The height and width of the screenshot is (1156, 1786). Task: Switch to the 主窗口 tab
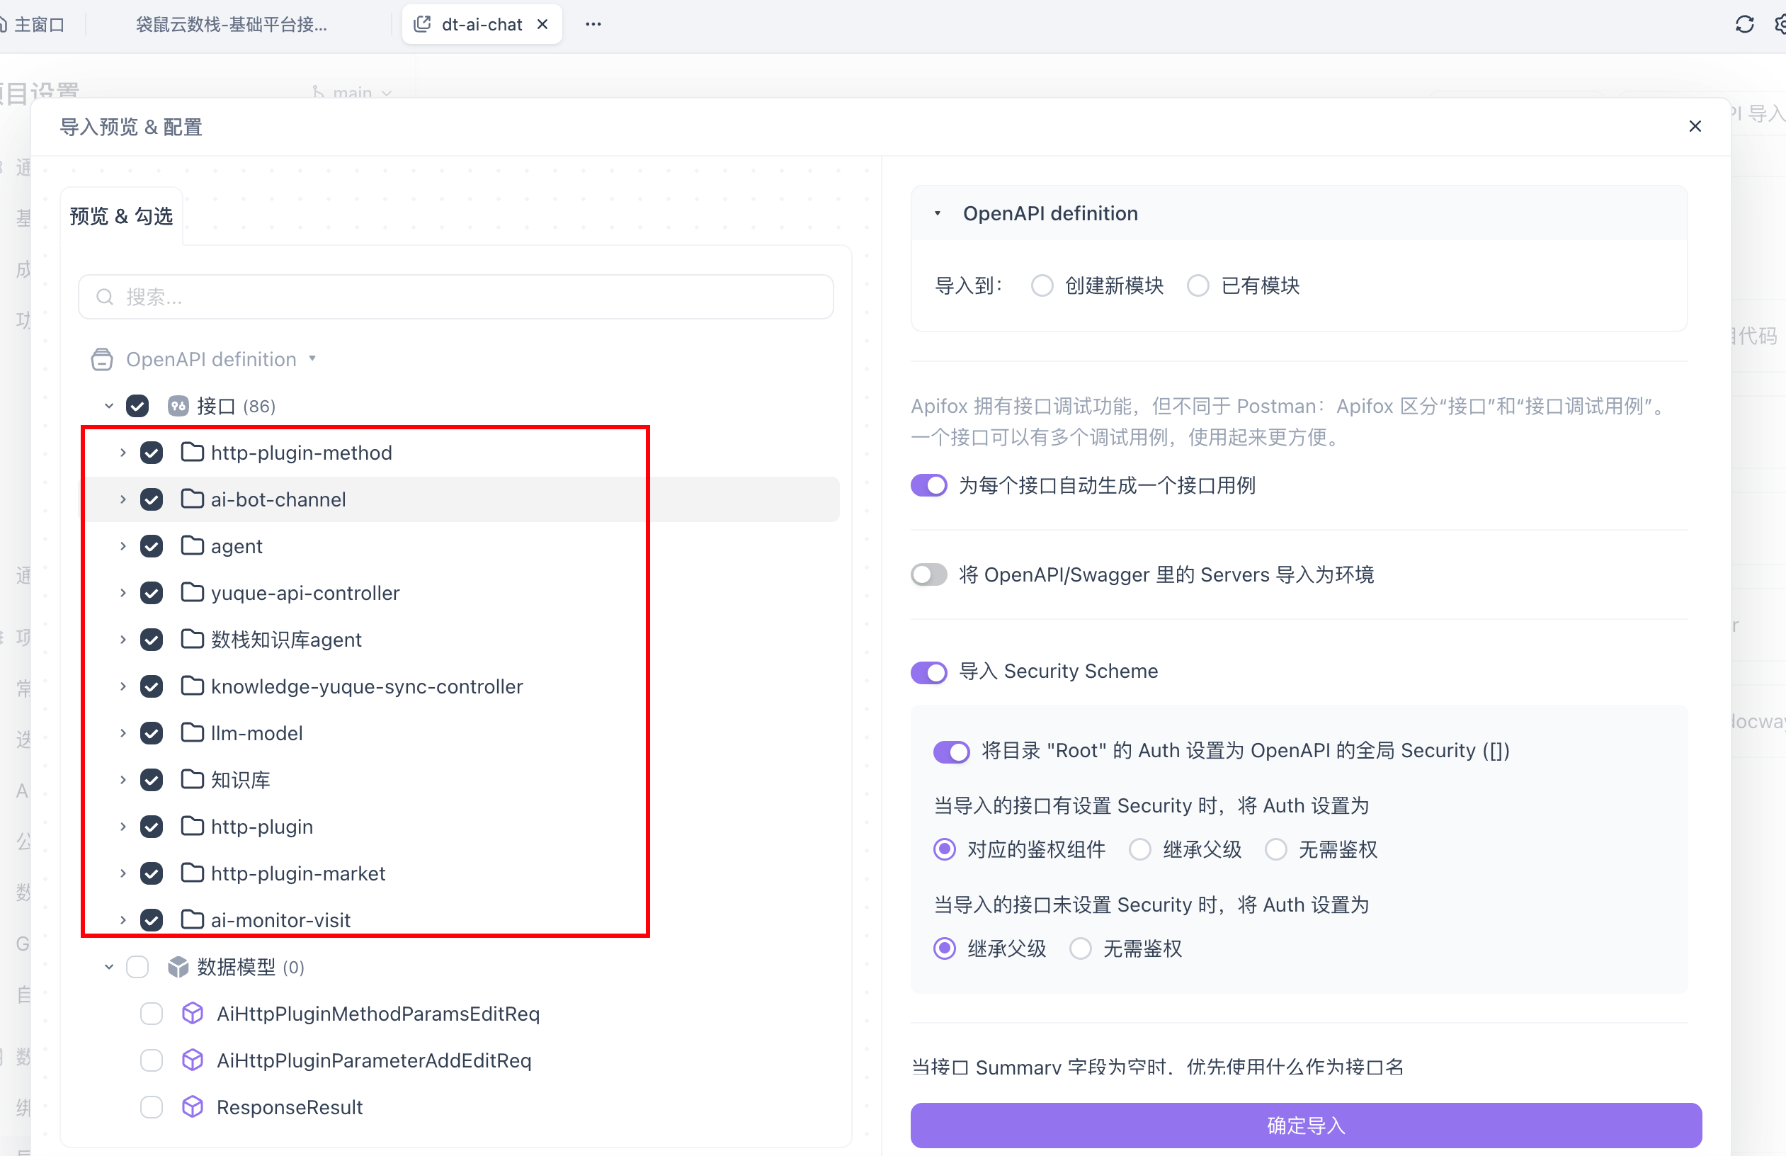(x=32, y=24)
